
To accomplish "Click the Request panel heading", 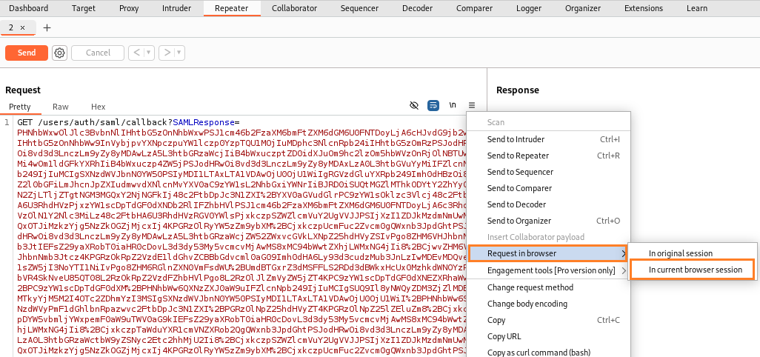I will point(23,90).
